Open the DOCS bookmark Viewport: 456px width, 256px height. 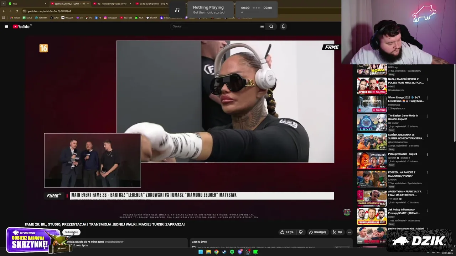(x=27, y=18)
